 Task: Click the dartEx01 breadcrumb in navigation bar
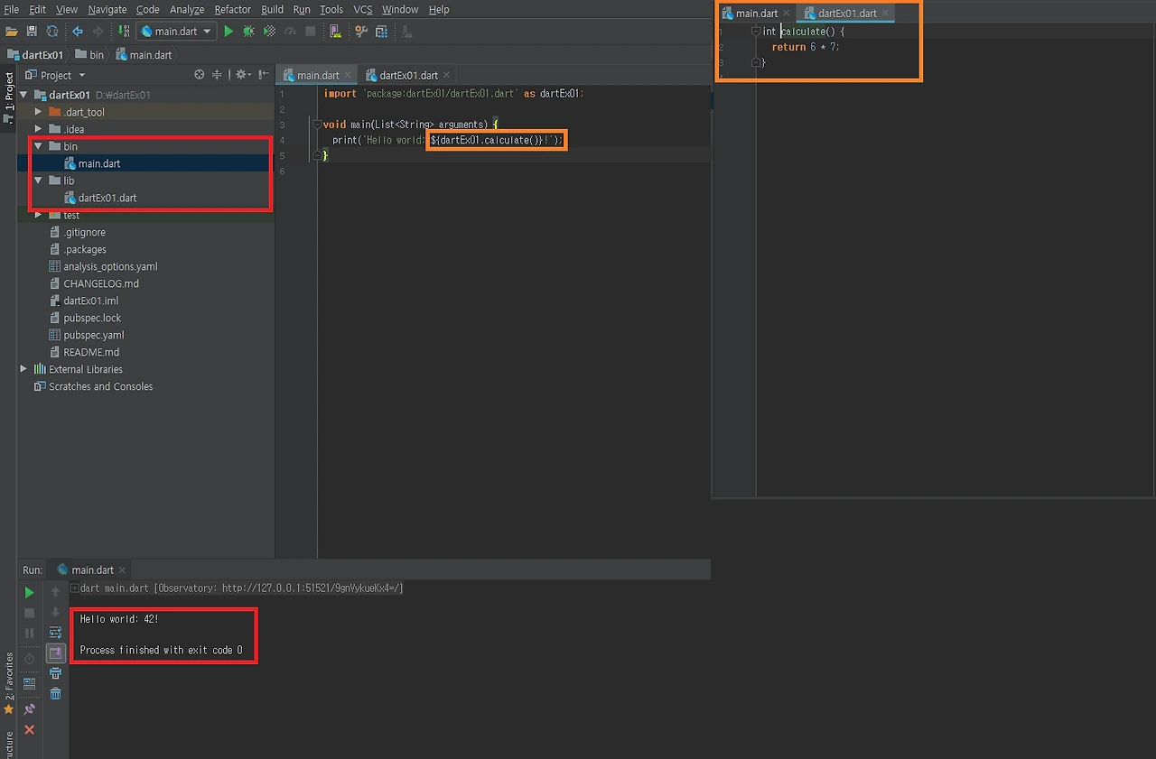35,55
